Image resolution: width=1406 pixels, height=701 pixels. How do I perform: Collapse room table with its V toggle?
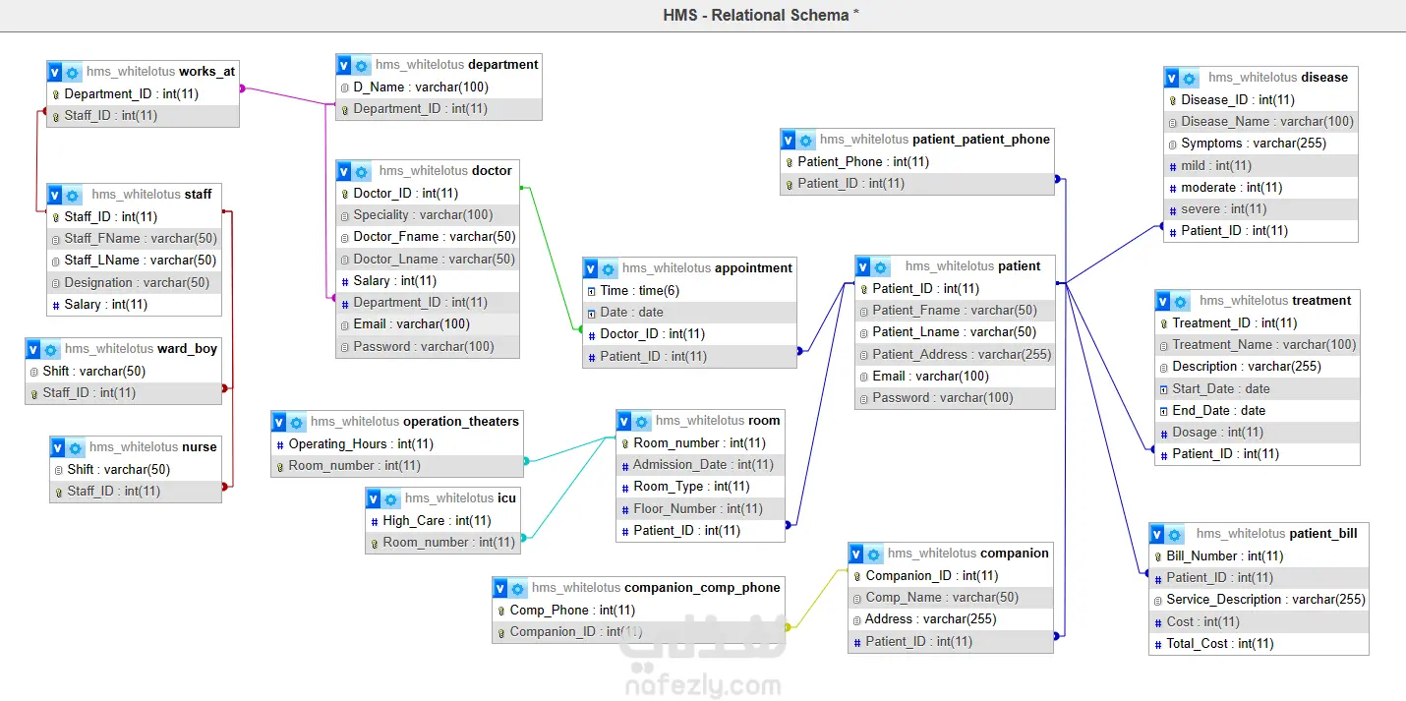(625, 421)
